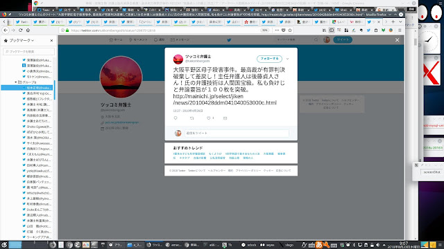Viewport: 444px width, 249px height.
Task: Click the four-squares extension icon in toolbar
Action: 346,30
